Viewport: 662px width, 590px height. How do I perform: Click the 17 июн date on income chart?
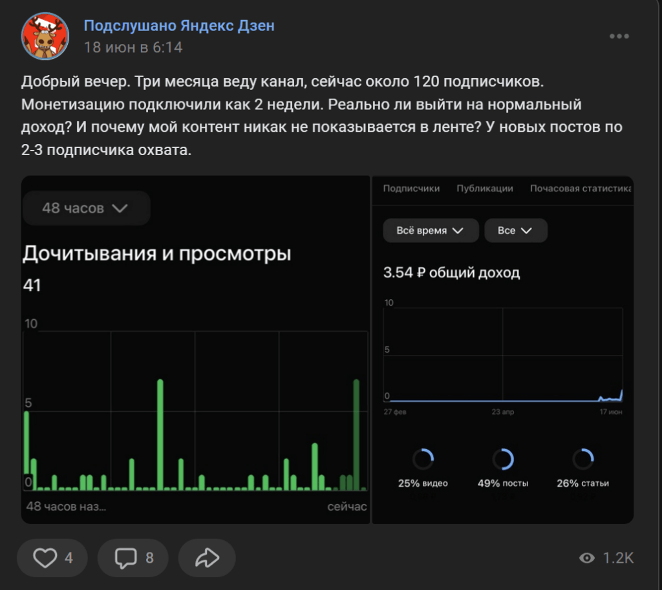click(610, 412)
